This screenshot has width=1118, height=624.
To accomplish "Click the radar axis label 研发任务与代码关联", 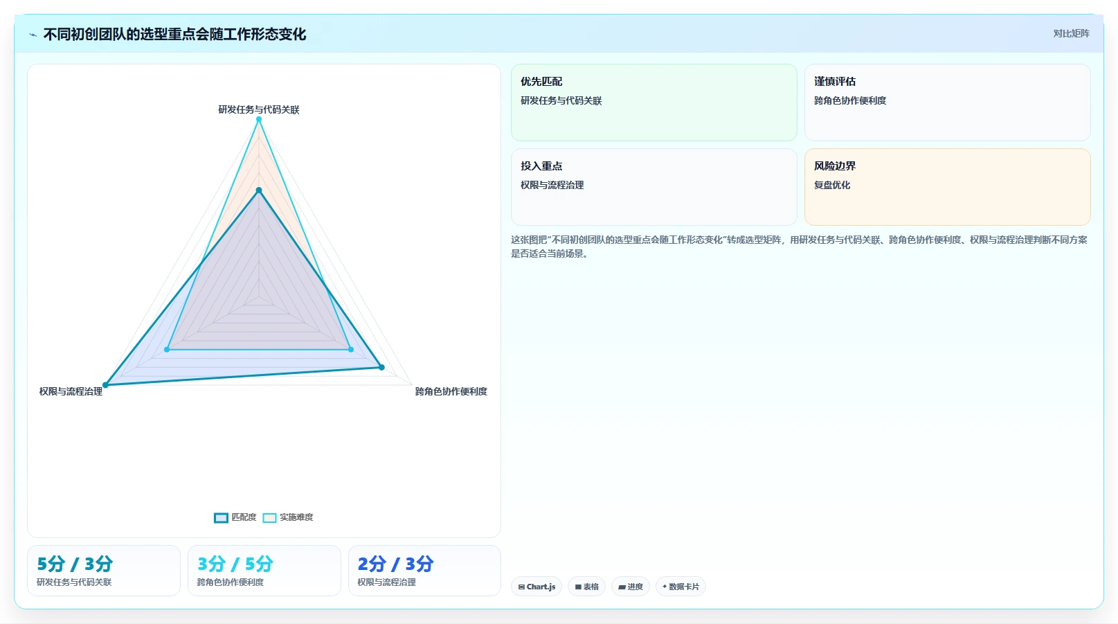I will click(x=259, y=109).
